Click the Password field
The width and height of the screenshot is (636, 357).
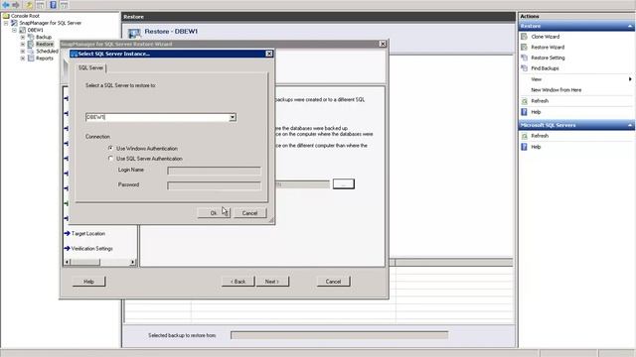click(x=214, y=185)
